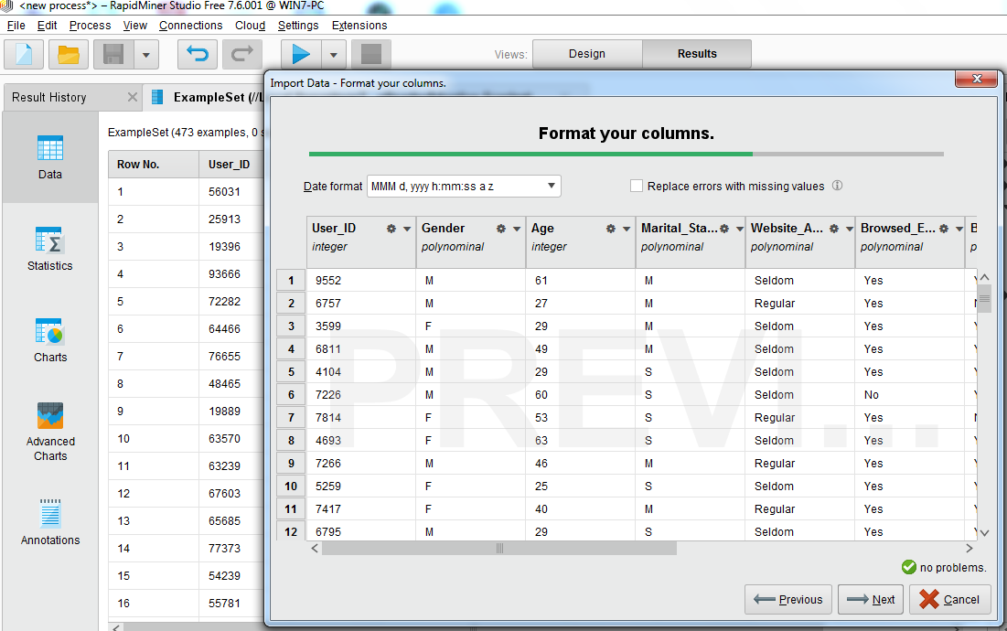Create a new process with the blank-page icon
Image resolution: width=1007 pixels, height=631 pixels.
23,54
